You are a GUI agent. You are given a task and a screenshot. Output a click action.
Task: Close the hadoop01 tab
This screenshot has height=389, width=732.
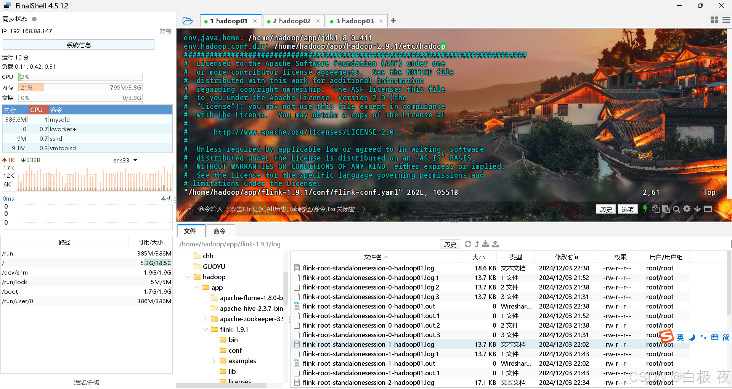[255, 21]
